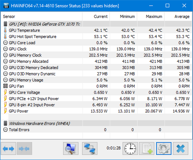Collapse the NVIDIA GeForce GTX 1070 Ti group chip icon
193x160 pixels.
click(5, 24)
